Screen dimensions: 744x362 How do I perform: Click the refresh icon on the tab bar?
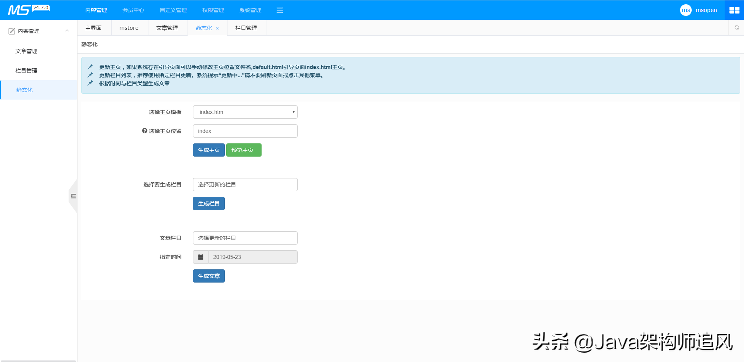[736, 28]
